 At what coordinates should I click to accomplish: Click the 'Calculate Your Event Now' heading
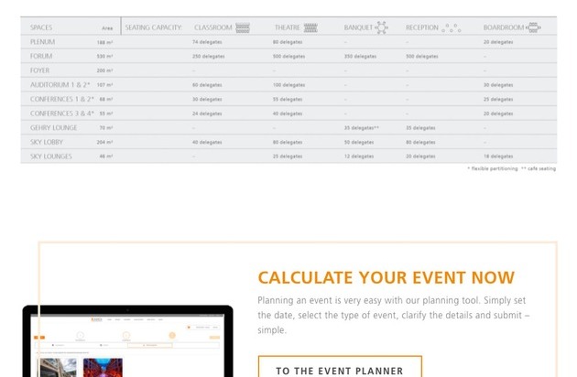386,278
